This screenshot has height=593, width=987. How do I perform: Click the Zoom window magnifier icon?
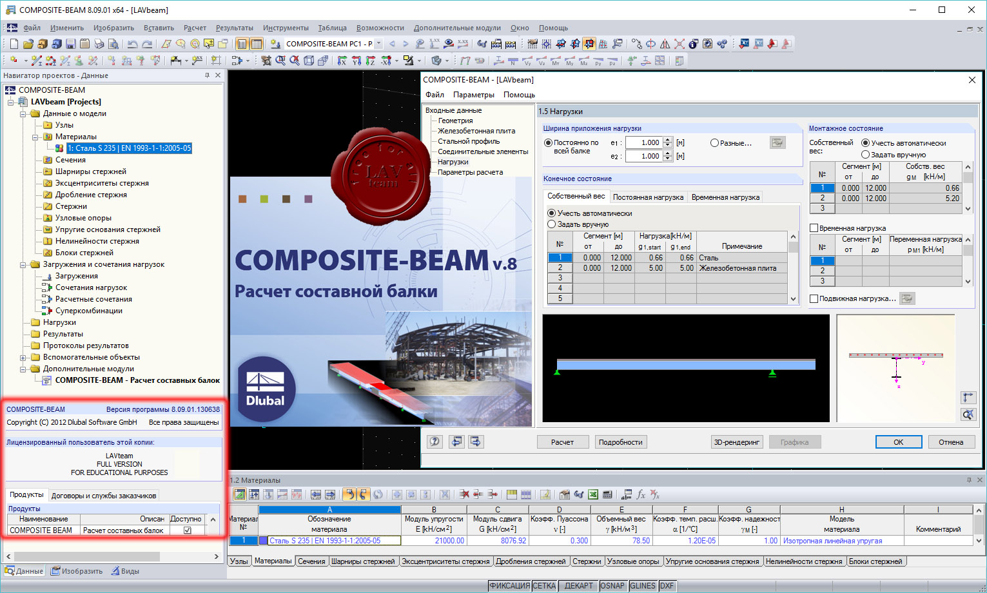[280, 61]
